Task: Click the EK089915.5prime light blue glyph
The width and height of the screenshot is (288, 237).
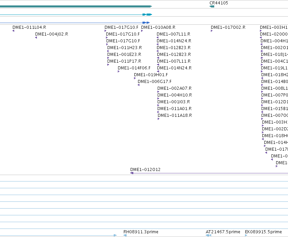Action: [246, 235]
